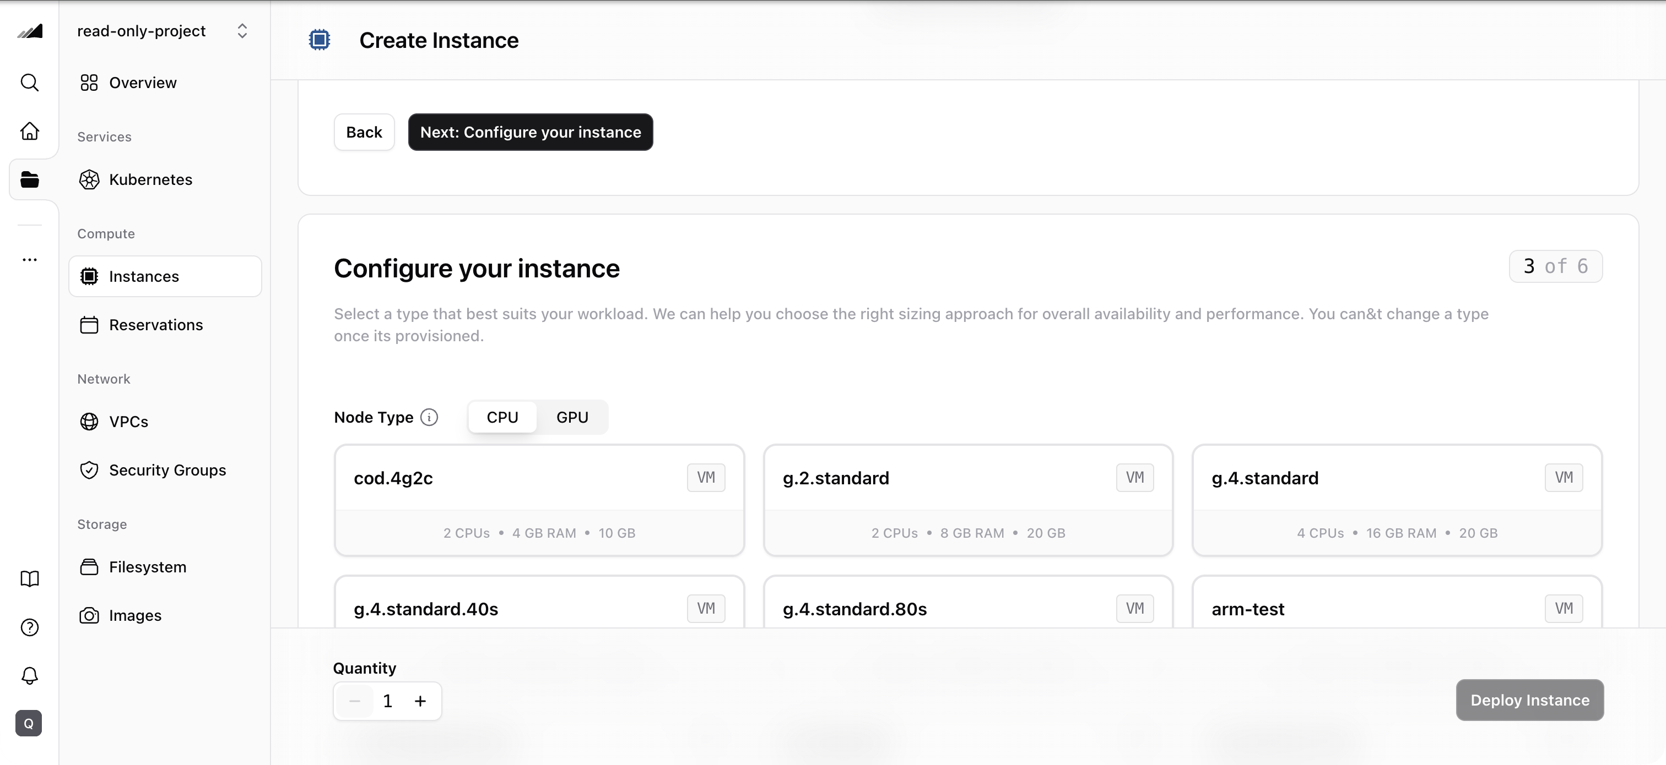Viewport: 1666px width, 765px height.
Task: Go to home via house icon
Action: click(x=30, y=131)
